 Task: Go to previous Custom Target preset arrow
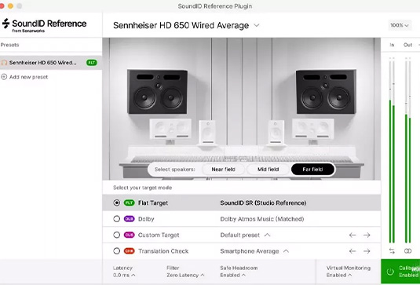[x=352, y=236]
